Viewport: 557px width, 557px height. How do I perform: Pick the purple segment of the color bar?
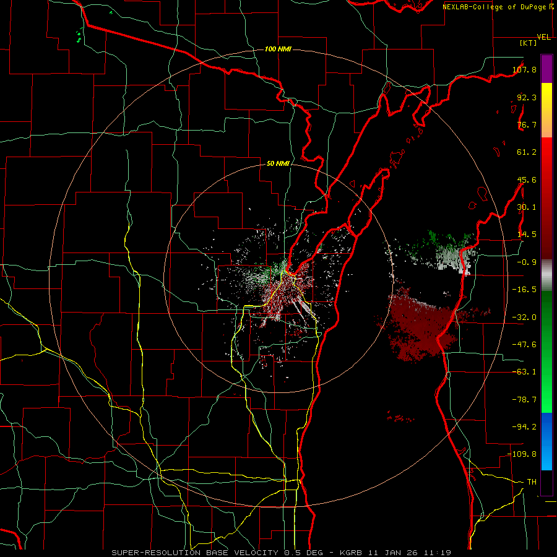(x=546, y=69)
